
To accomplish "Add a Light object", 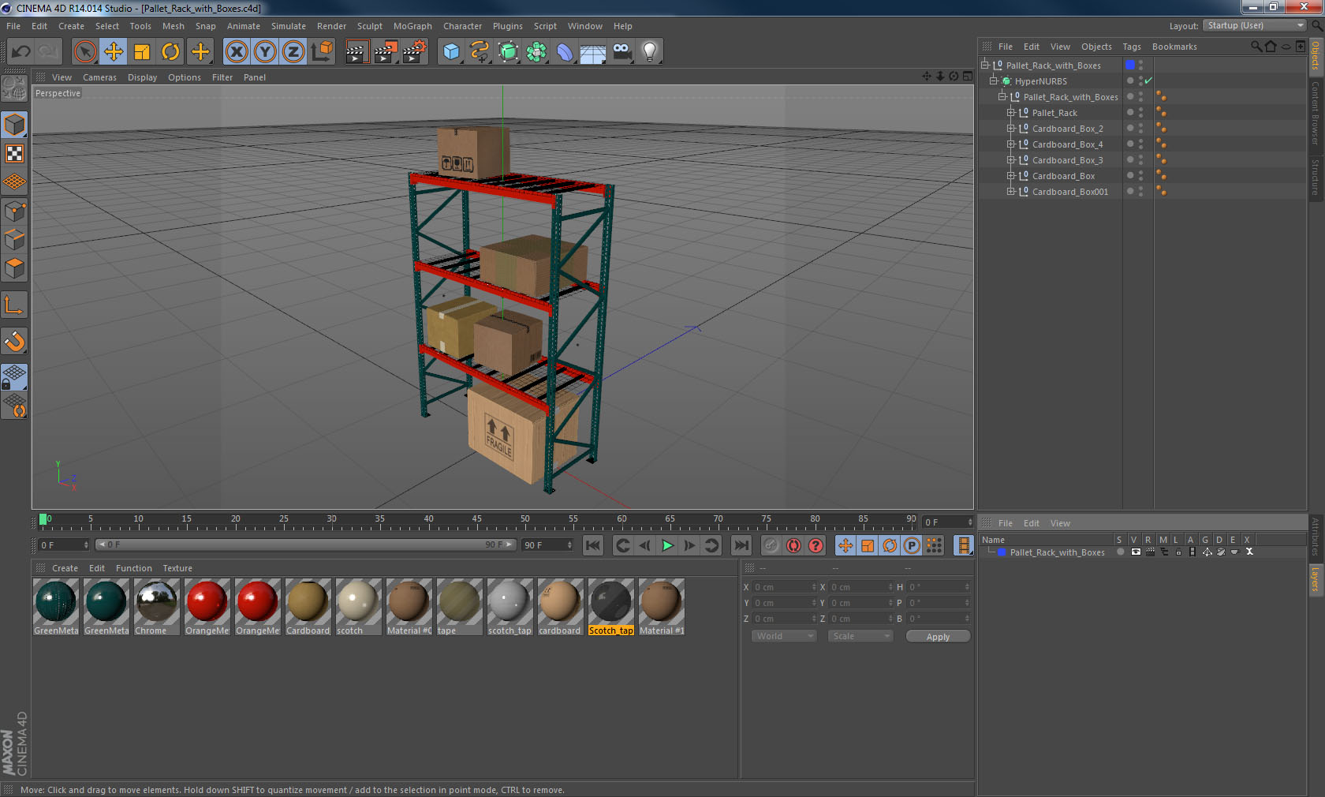I will pos(649,52).
